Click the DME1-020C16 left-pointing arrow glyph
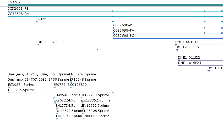This screenshot has height=120, width=223. tap(177, 50)
